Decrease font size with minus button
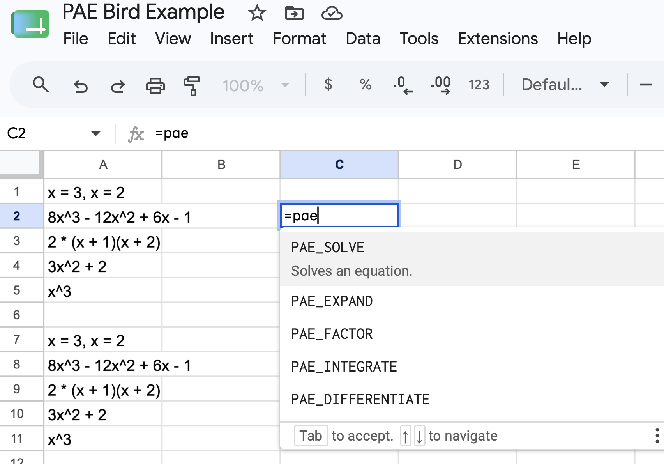This screenshot has height=464, width=664. 646,85
